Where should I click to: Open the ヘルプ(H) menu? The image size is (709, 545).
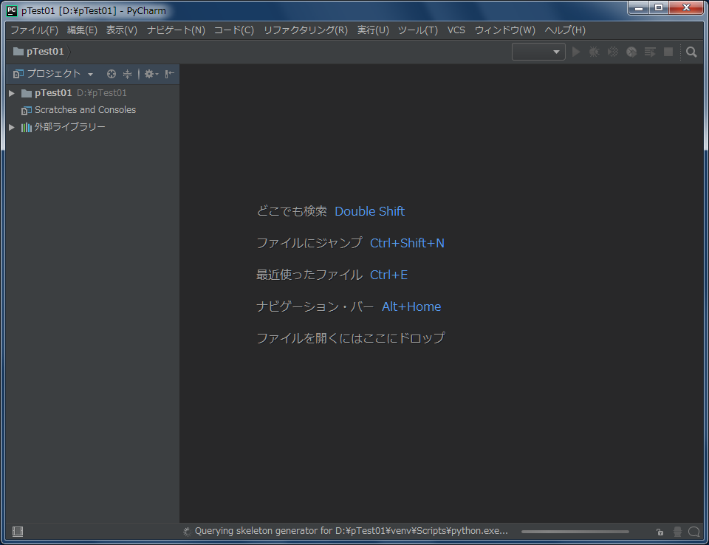(565, 30)
